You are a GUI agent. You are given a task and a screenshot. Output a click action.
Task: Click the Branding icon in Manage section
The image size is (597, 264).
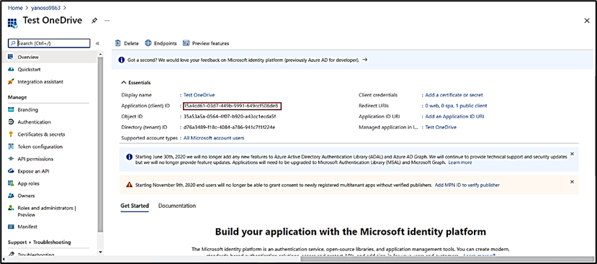pyautogui.click(x=11, y=109)
